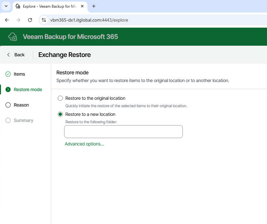Switch to the Explore - Veeam Backup tab
This screenshot has height=224, width=267.
(50, 6)
